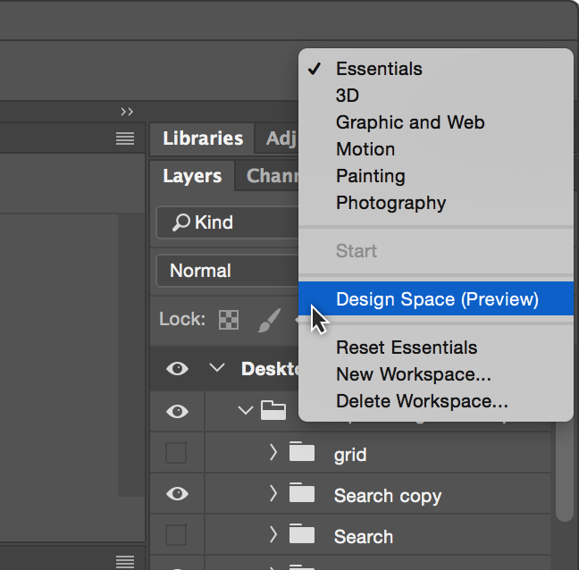579x570 pixels.
Task: Click the Layers panel vertical scrollbar
Action: point(564,473)
